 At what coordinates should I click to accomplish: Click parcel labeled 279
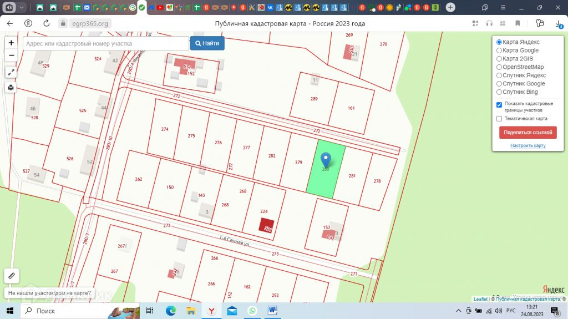[x=298, y=163]
